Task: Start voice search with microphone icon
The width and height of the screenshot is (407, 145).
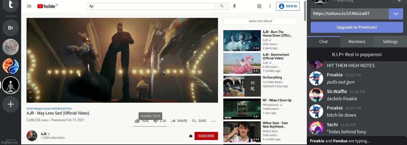Action: coord(235,6)
